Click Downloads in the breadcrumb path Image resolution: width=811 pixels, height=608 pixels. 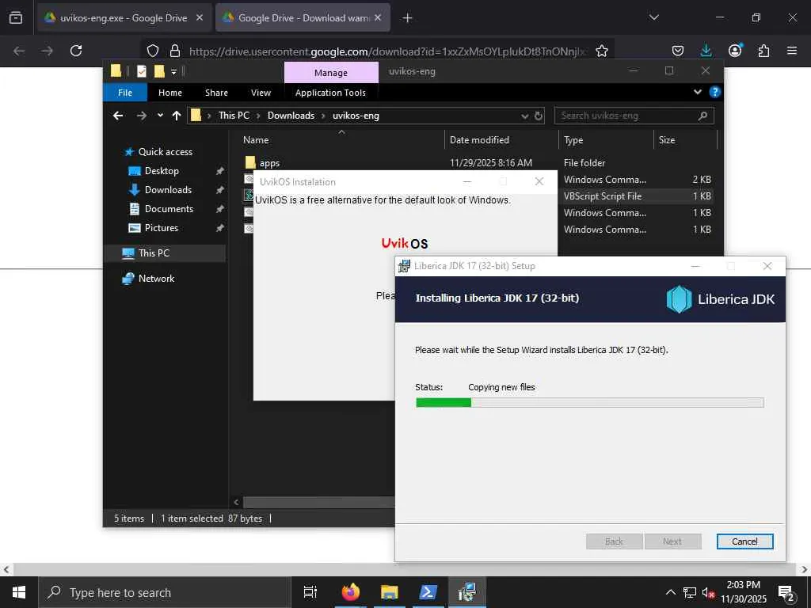tap(291, 116)
